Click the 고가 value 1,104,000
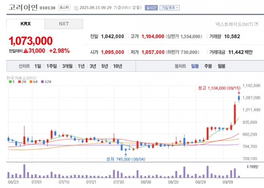Image resolution: width=264 pixels, height=188 pixels. (x=153, y=37)
